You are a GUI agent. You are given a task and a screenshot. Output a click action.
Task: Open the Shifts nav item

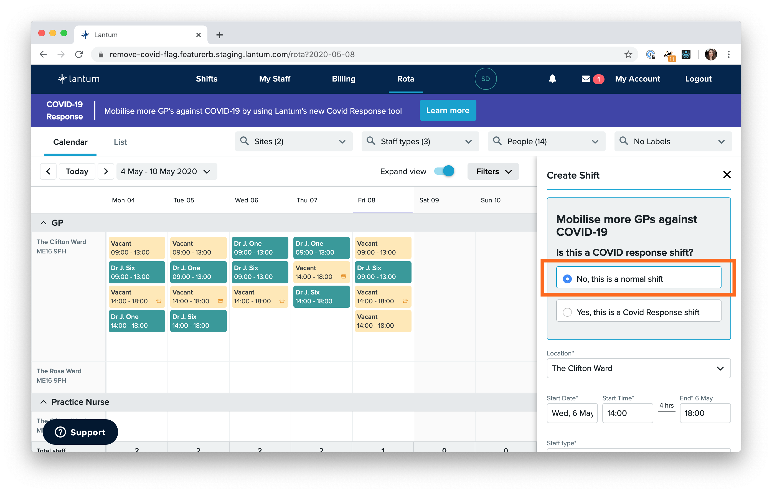point(207,79)
